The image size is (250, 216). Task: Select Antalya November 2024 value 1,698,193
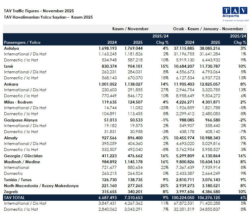click(x=108, y=48)
